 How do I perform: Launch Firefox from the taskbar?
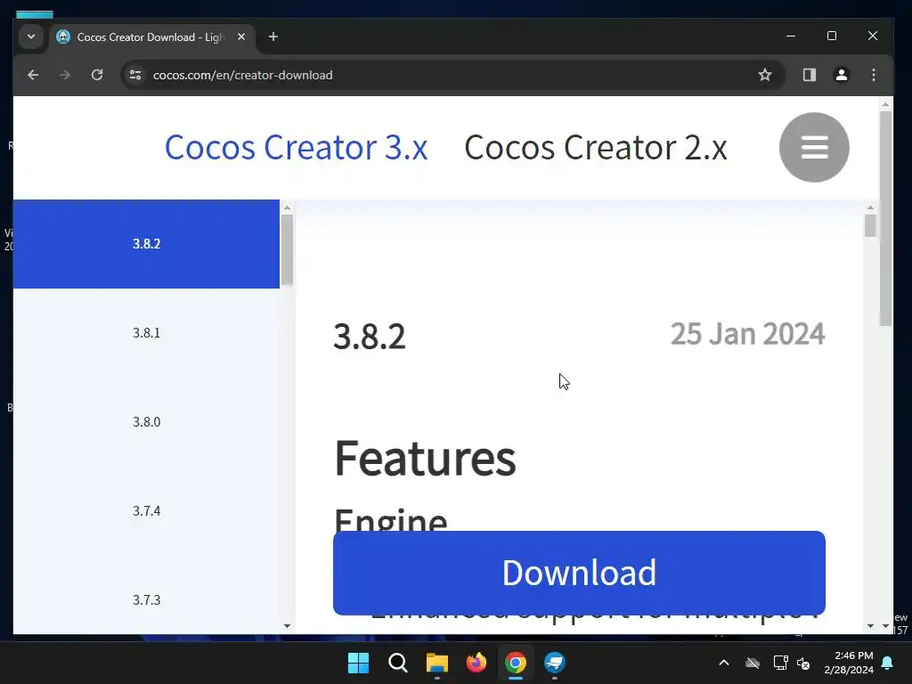pyautogui.click(x=476, y=663)
